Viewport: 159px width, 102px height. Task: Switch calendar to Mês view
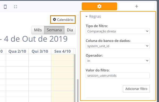point(38,30)
